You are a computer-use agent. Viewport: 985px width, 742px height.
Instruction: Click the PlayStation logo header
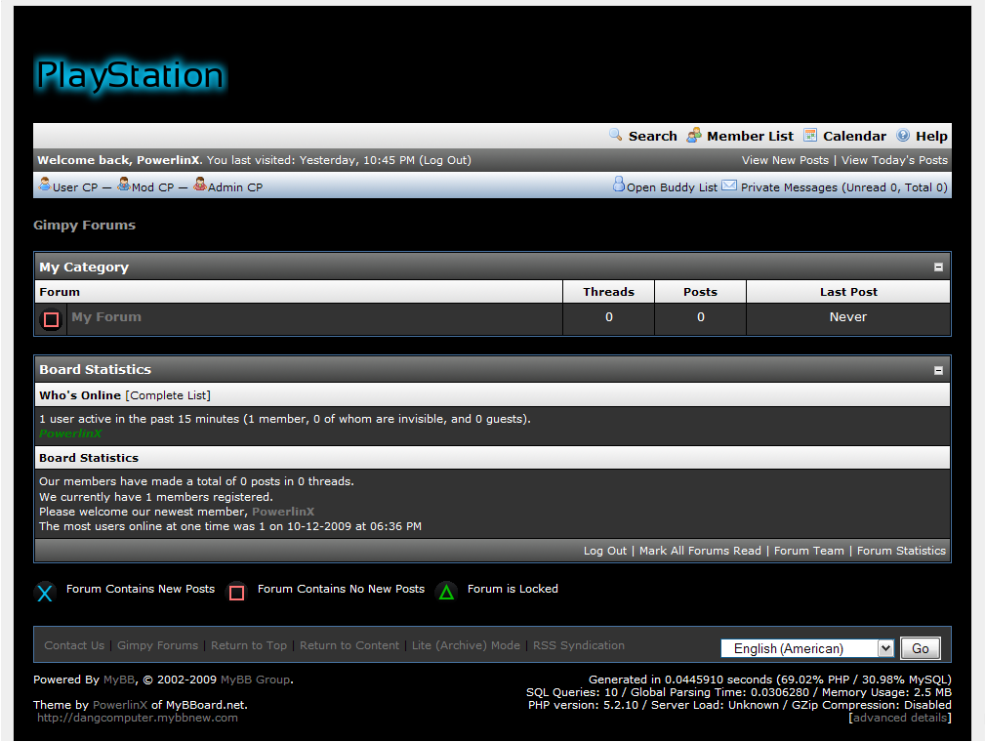click(130, 75)
